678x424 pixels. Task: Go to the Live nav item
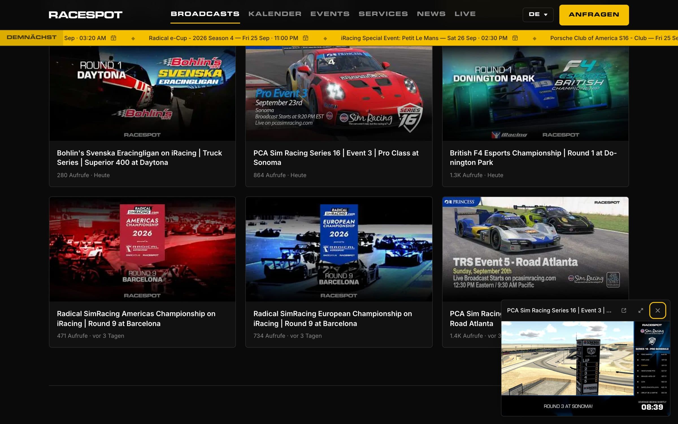(465, 14)
